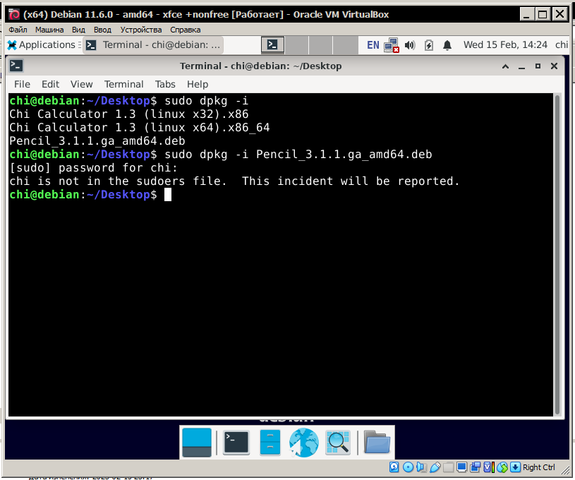This screenshot has width=575, height=480.
Task: Open the disconnected network icon in tray
Action: pyautogui.click(x=392, y=45)
